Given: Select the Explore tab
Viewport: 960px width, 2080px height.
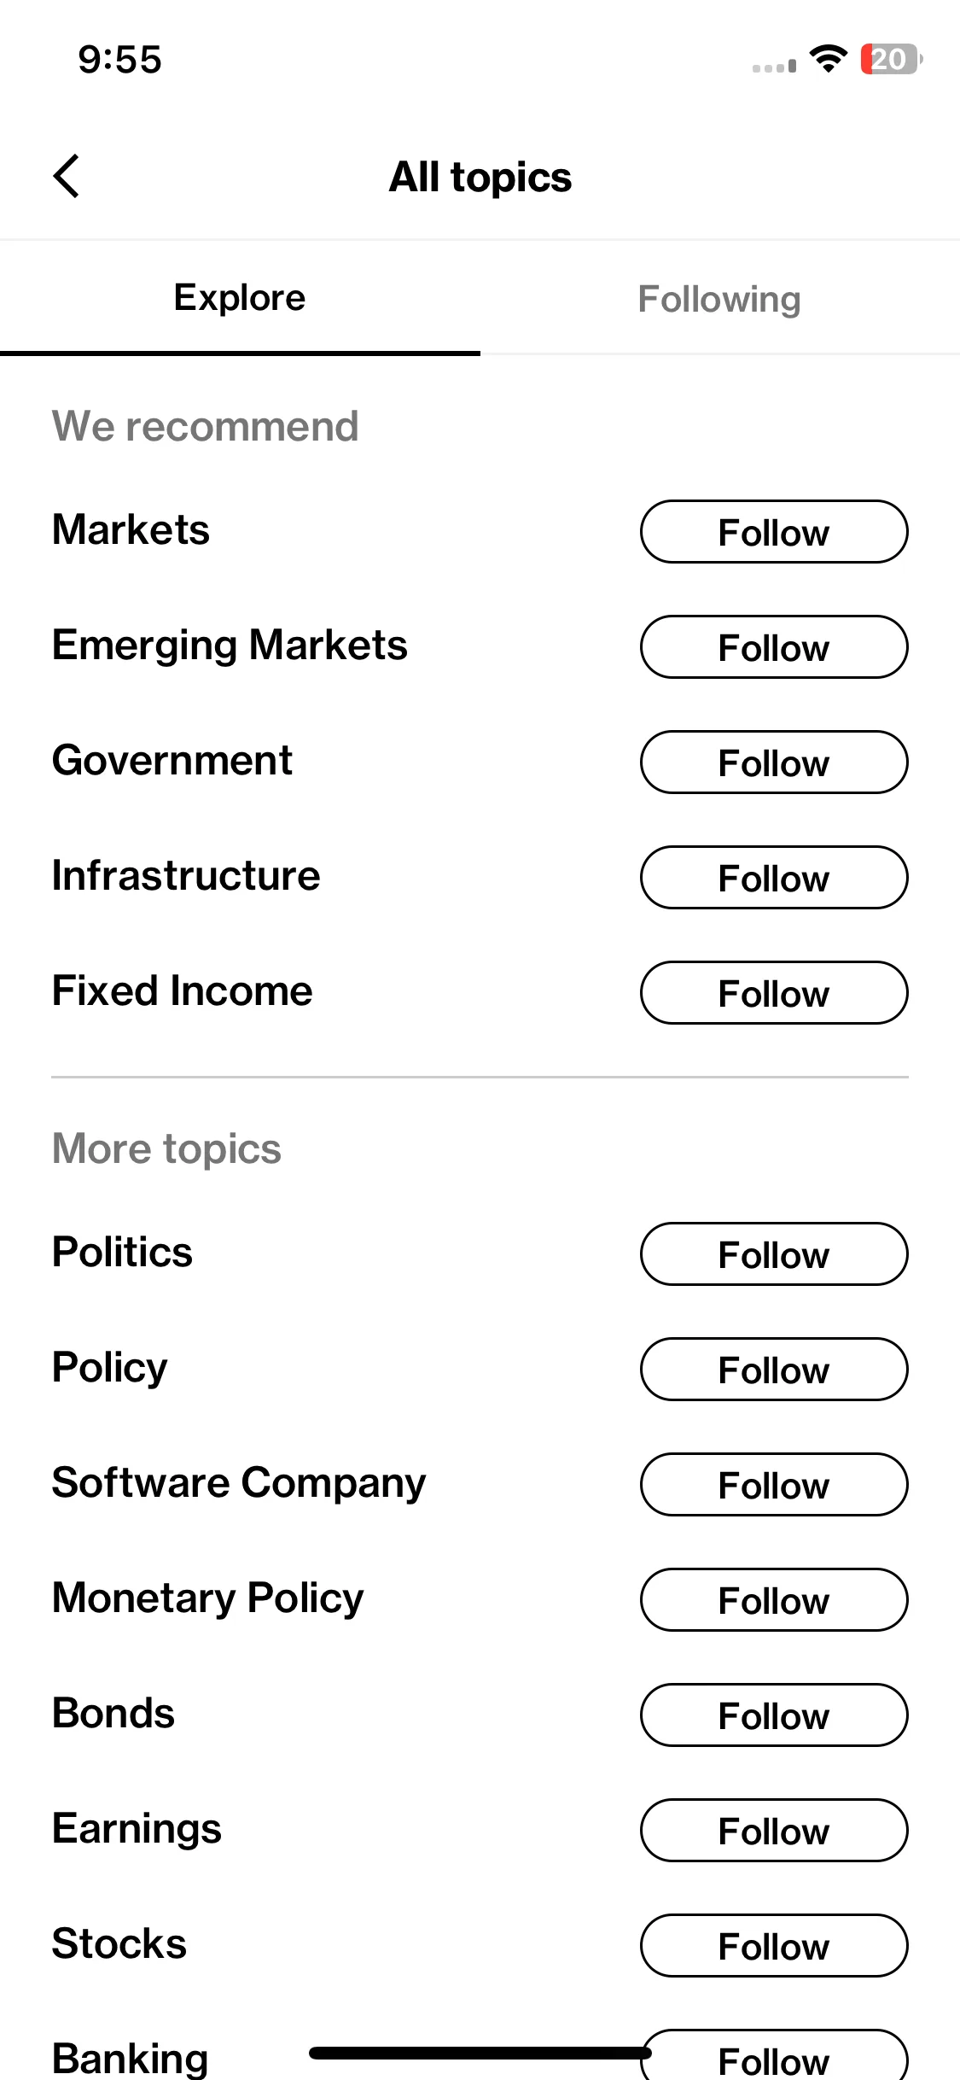Looking at the screenshot, I should pyautogui.click(x=240, y=298).
